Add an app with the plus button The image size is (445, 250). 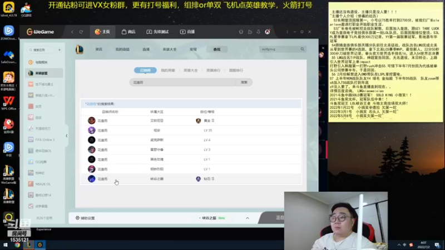(60, 50)
